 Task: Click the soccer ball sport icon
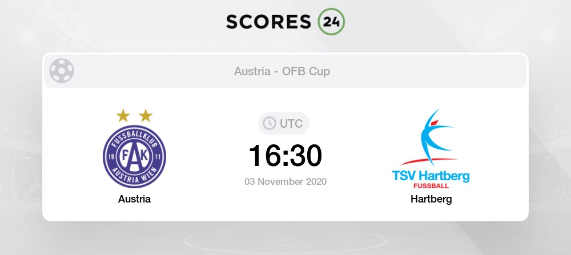point(62,71)
